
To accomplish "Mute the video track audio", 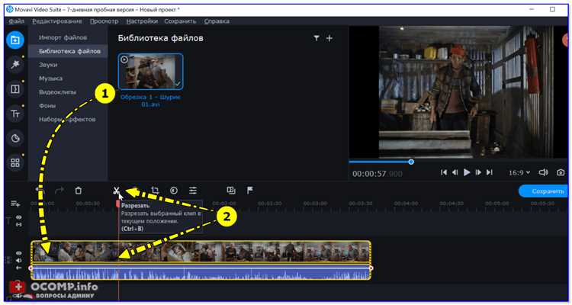I will pyautogui.click(x=19, y=261).
